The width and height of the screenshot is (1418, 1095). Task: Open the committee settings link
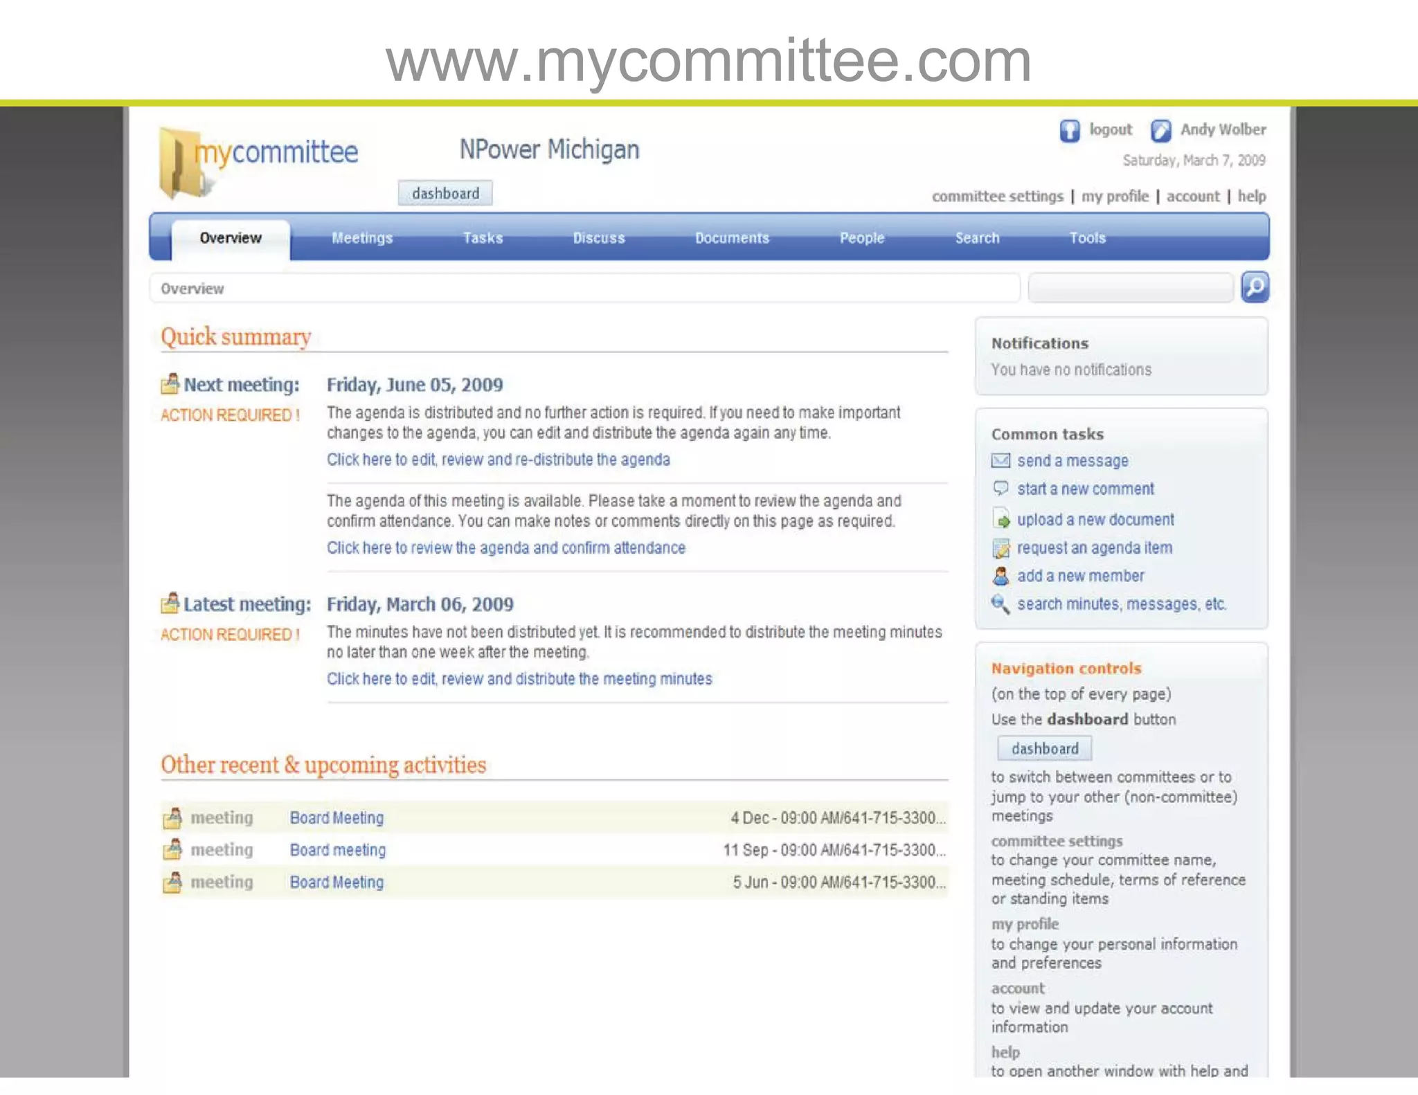997,197
